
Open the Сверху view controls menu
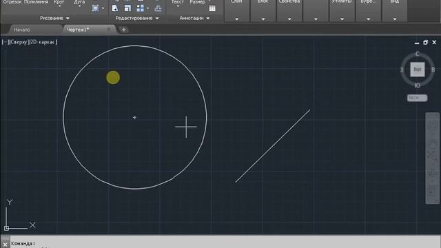[x=19, y=42]
